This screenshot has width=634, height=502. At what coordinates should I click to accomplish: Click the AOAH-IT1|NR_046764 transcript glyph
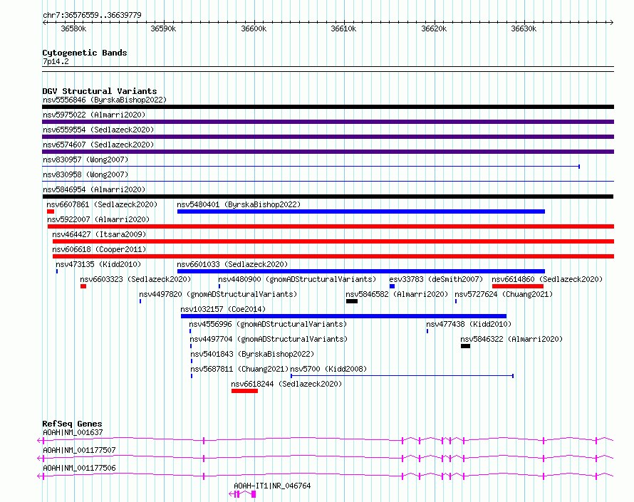point(242,494)
